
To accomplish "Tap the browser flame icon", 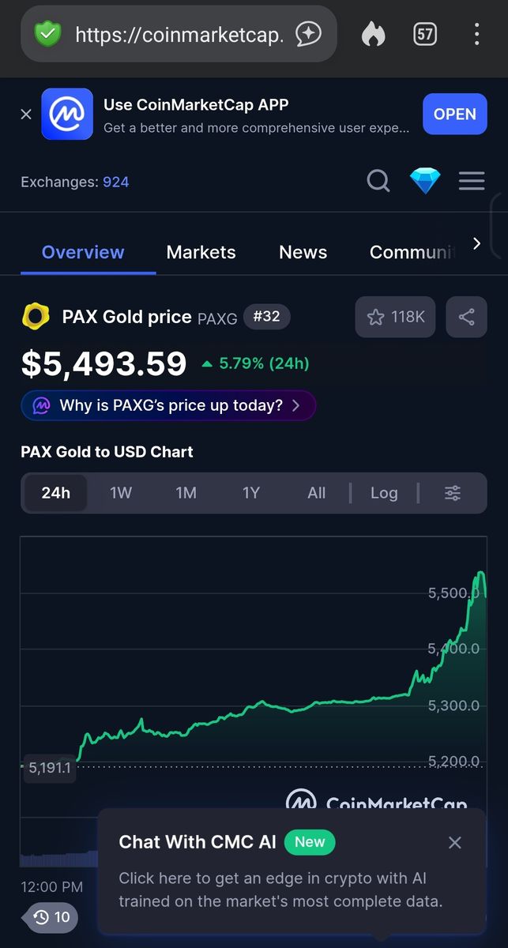I will point(373,34).
